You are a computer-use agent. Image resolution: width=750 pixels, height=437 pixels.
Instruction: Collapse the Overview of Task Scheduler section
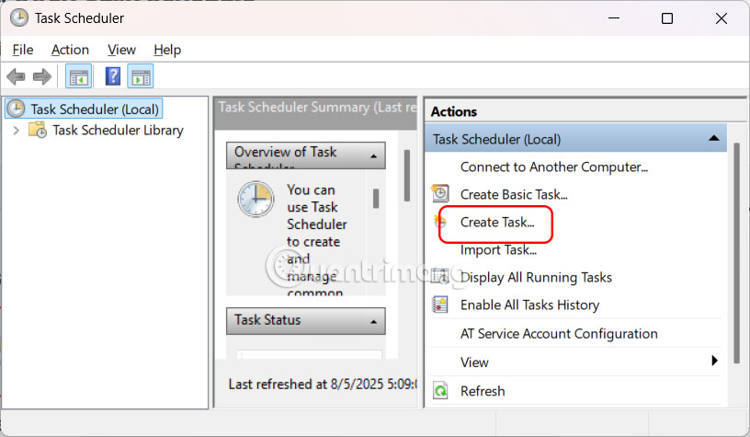[373, 156]
